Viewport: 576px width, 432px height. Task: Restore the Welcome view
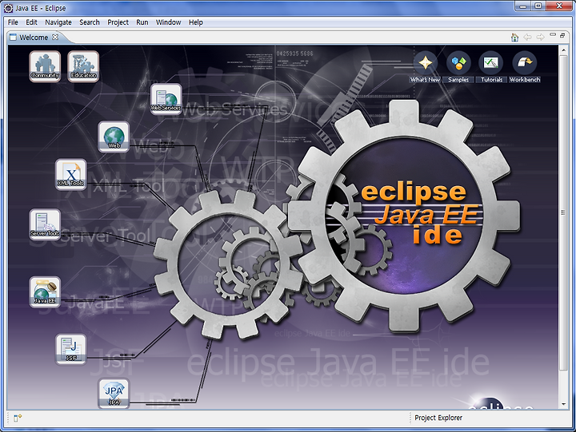tap(562, 35)
